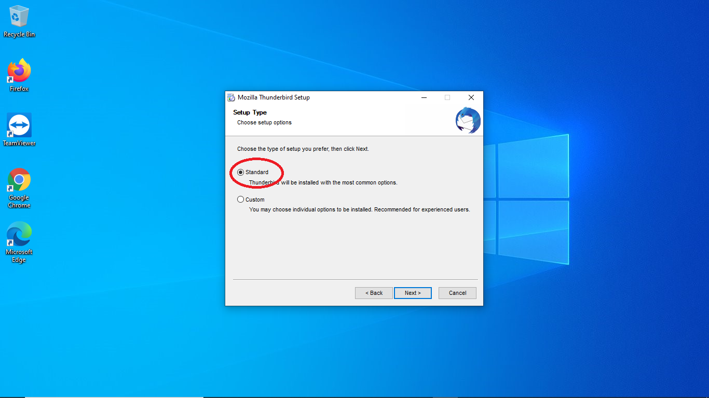Image resolution: width=709 pixels, height=398 pixels.
Task: Minimize the Mozilla Thunderbird Setup window
Action: tap(424, 97)
